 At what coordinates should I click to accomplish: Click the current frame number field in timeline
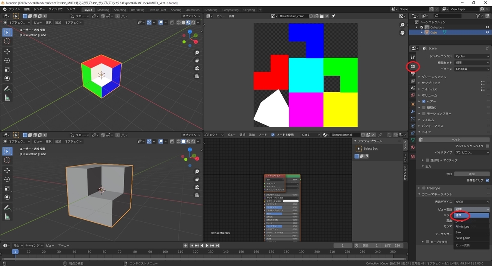pyautogui.click(x=343, y=246)
